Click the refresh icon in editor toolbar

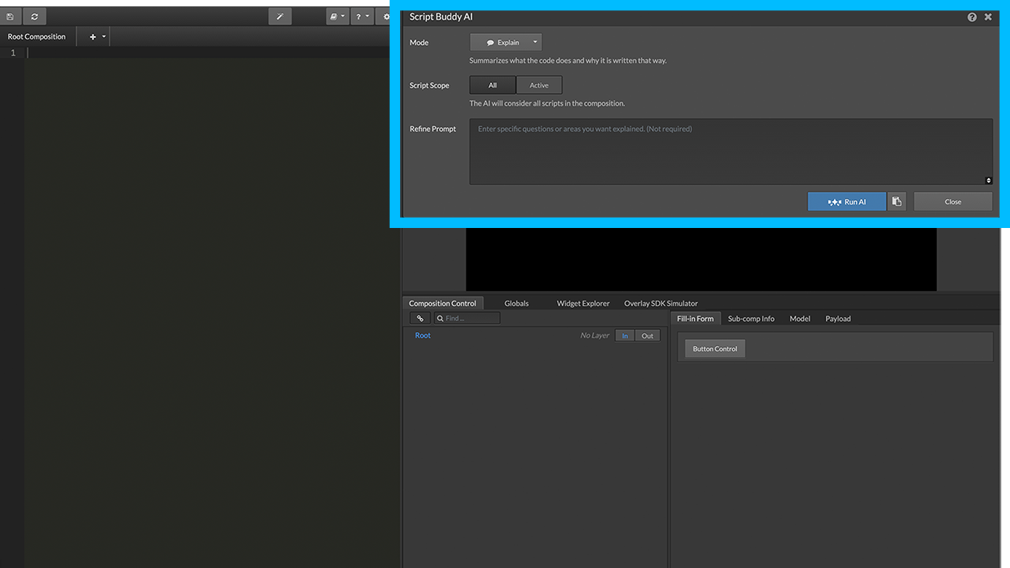click(35, 17)
